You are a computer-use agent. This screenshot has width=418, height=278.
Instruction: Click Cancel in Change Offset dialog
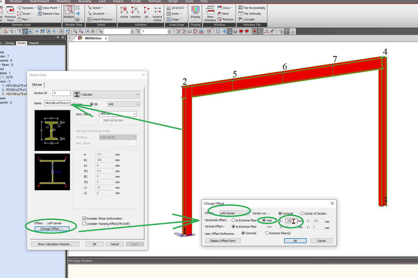321,241
